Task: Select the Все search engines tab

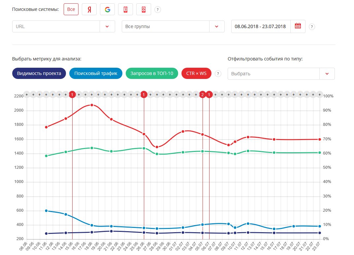Action: click(x=71, y=9)
